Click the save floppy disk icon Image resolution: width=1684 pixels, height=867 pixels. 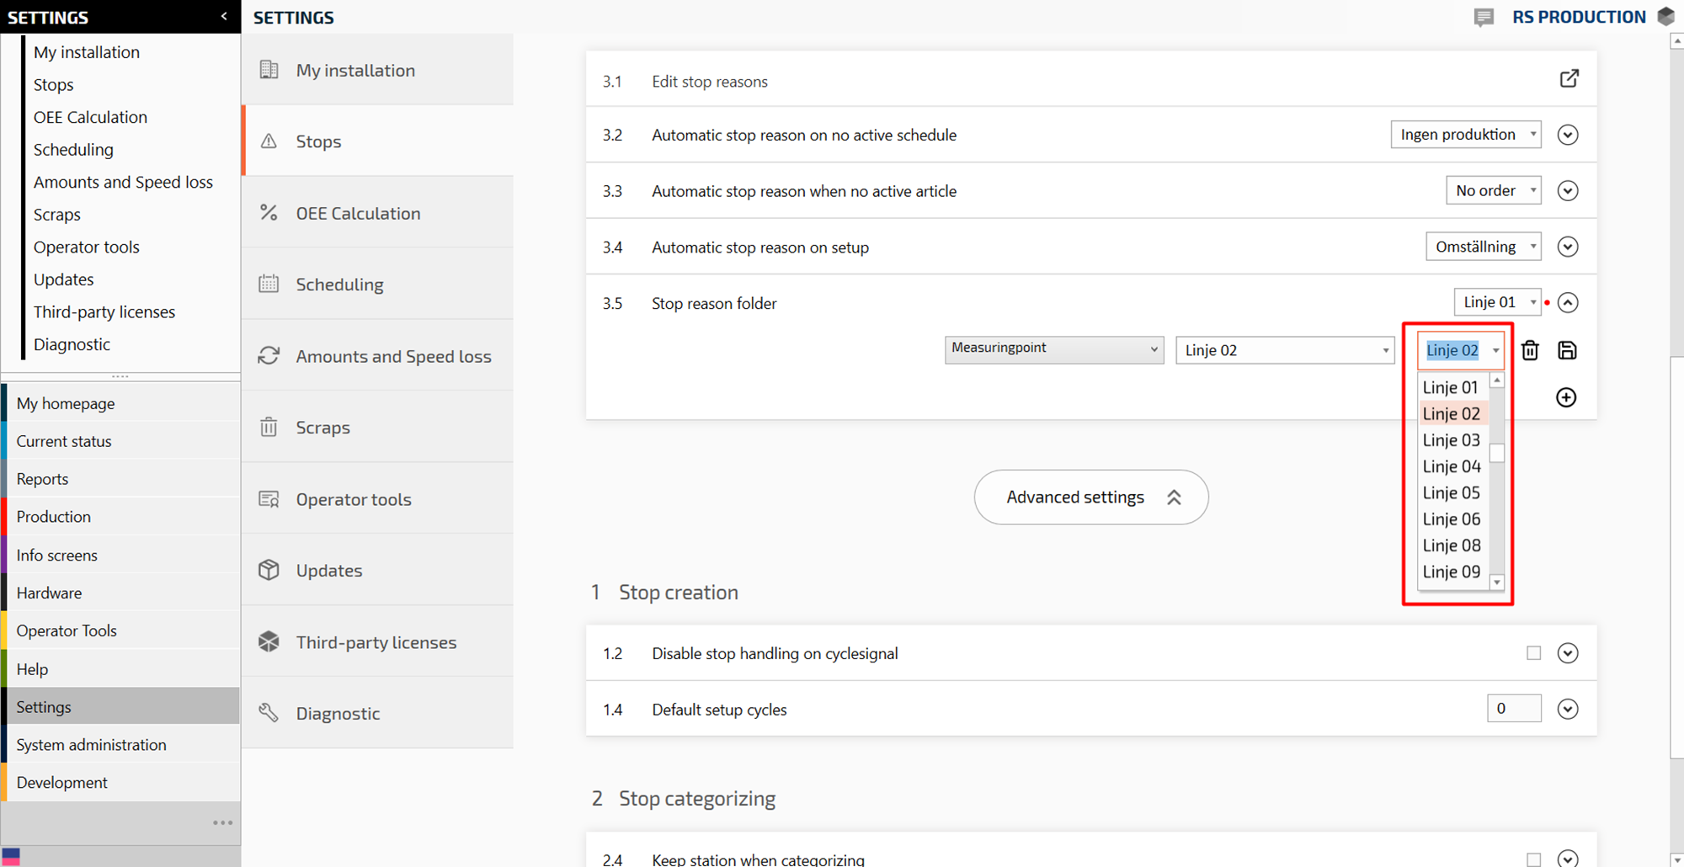(1567, 350)
